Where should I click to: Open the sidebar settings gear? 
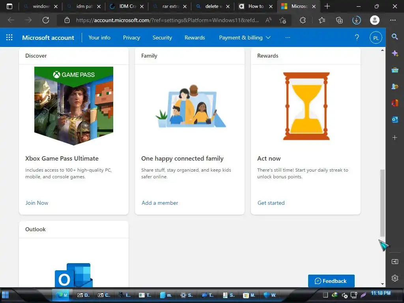coord(395,278)
